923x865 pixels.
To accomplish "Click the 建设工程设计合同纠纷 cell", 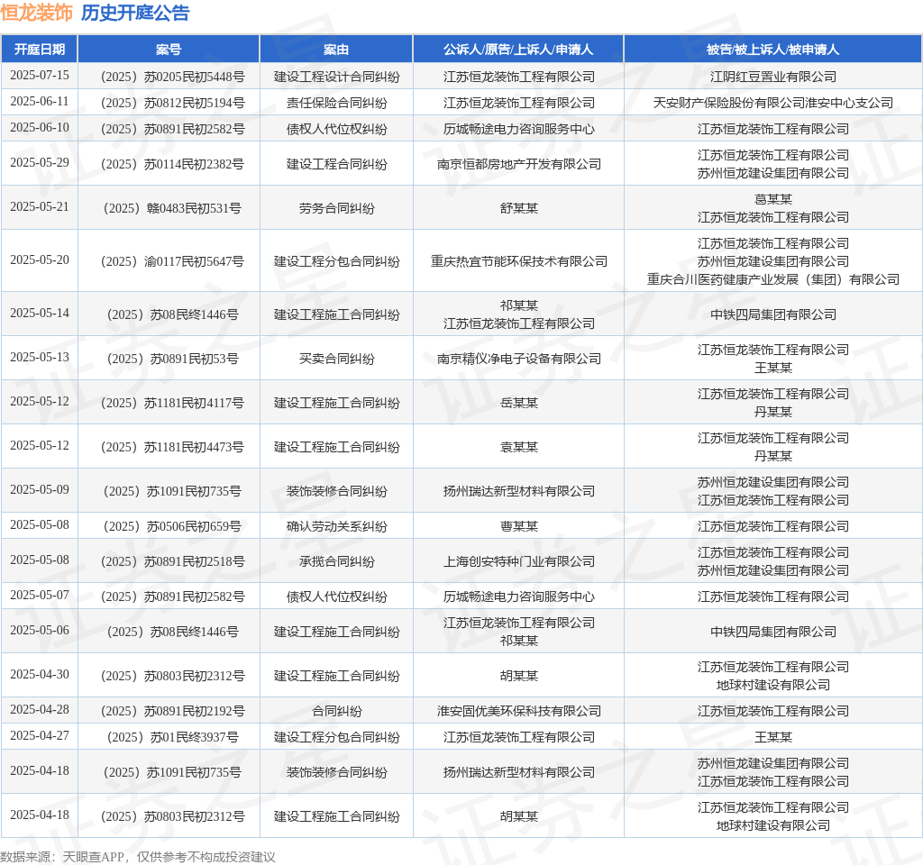I will [x=336, y=77].
